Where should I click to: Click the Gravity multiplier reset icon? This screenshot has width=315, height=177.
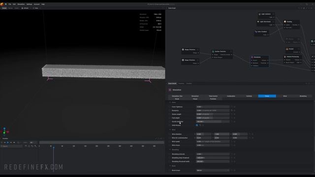(x=232, y=121)
